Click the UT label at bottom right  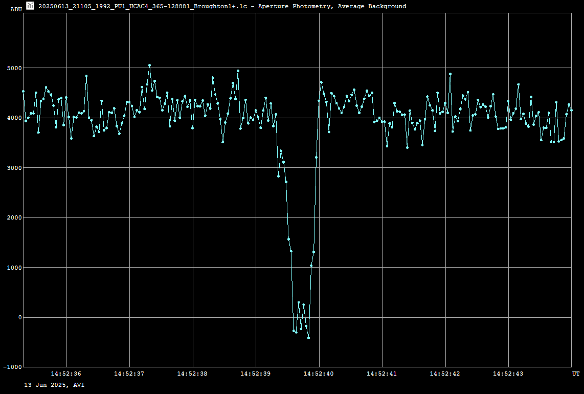tap(576, 374)
